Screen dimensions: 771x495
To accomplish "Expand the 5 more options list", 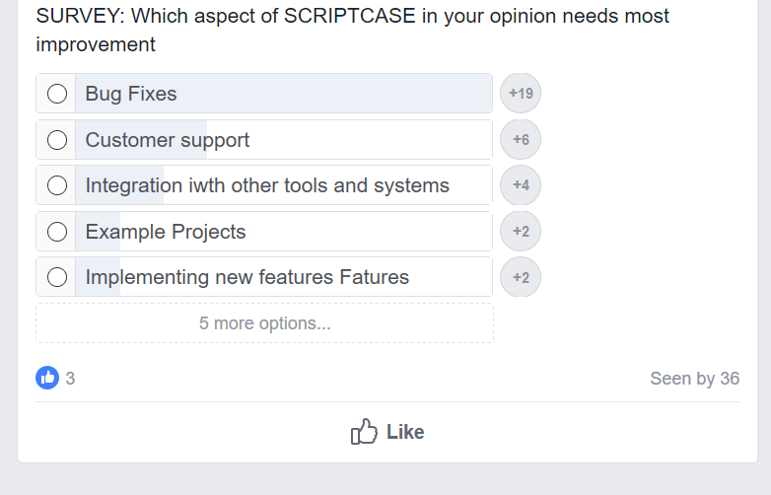I will click(264, 323).
